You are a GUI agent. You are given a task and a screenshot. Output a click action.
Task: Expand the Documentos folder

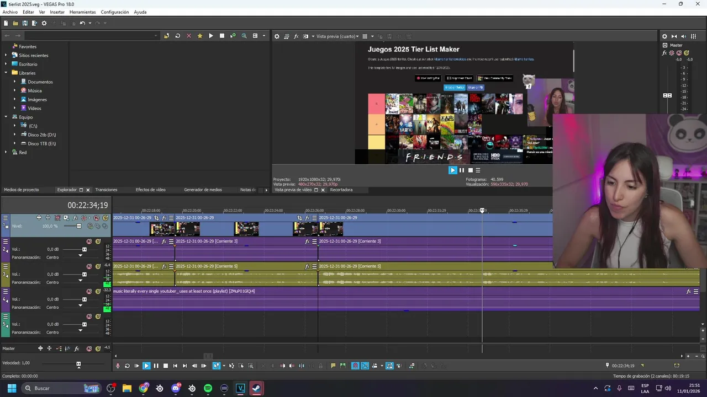15,82
